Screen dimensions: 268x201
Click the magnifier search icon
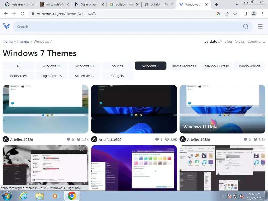point(245,26)
